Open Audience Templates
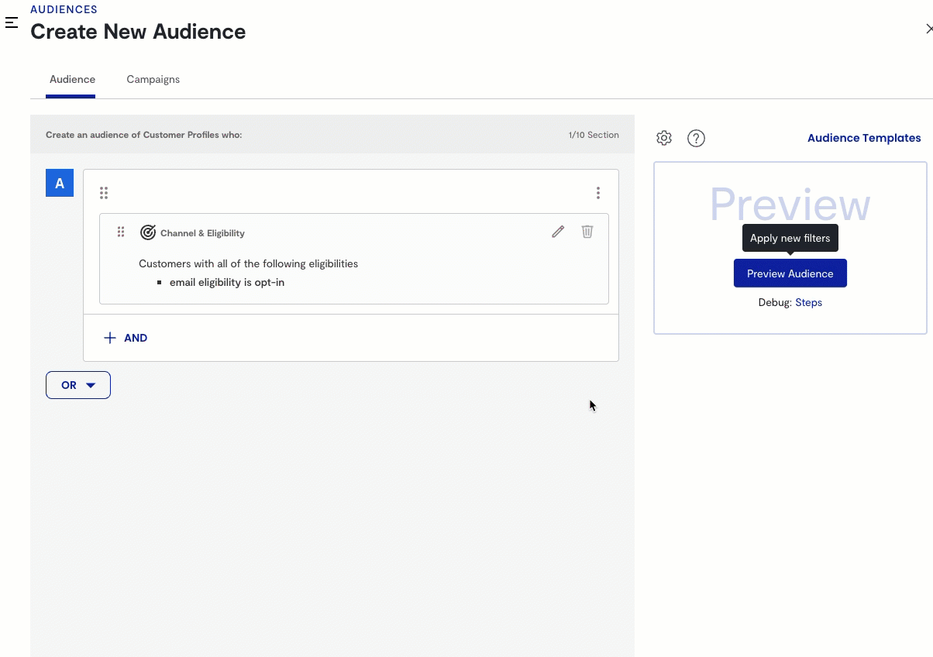Viewport: 933px width, 657px height. pyautogui.click(x=864, y=138)
